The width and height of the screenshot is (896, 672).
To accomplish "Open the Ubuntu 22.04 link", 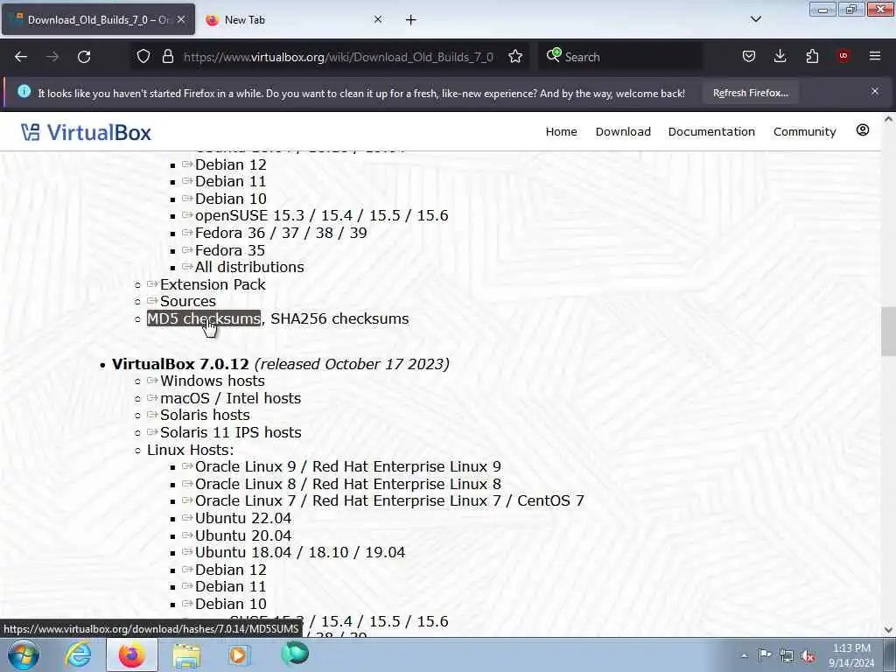I will point(243,518).
